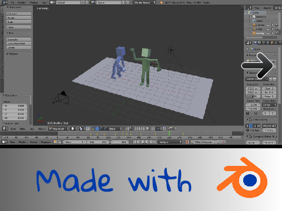Click the Duplicate Linked button
Image resolution: width=282 pixels, height=211 pixels.
pos(19,43)
